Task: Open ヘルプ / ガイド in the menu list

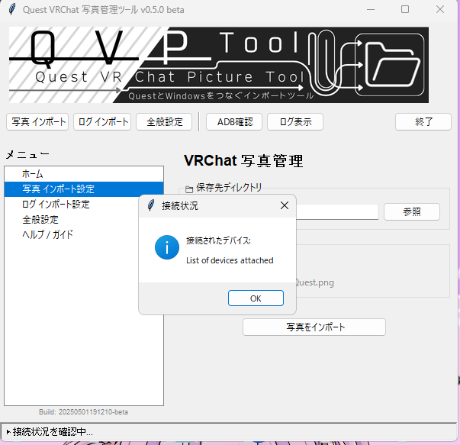Action: tap(84, 234)
